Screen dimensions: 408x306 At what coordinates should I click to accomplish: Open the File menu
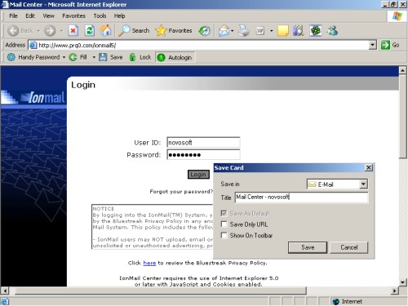(x=13, y=16)
